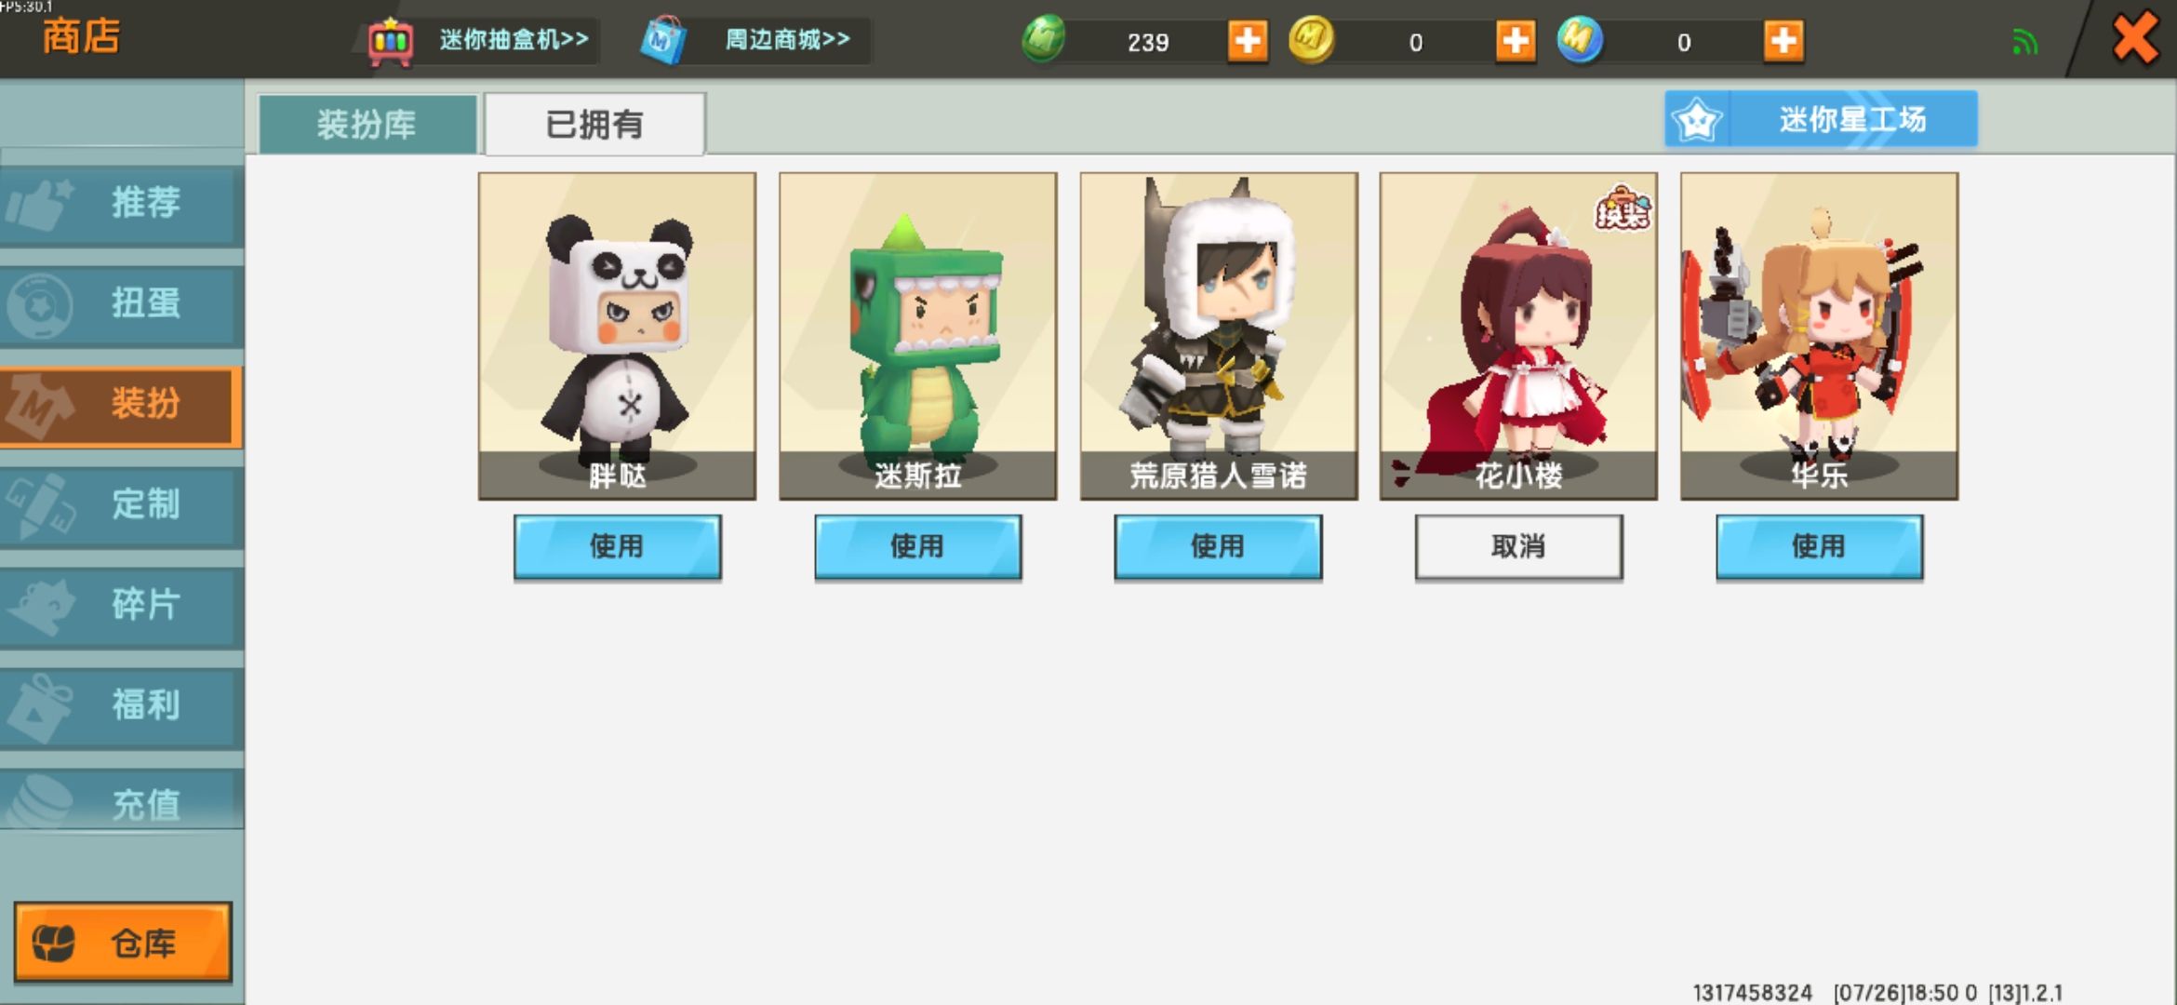Image resolution: width=2177 pixels, height=1005 pixels.
Task: Open the 迷你抽盒机 box machine
Action: click(x=480, y=40)
